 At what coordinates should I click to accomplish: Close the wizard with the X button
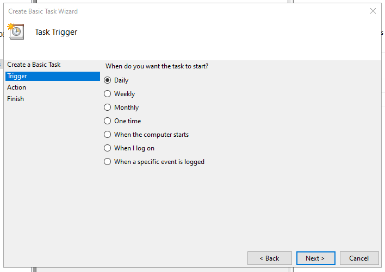[x=373, y=11]
